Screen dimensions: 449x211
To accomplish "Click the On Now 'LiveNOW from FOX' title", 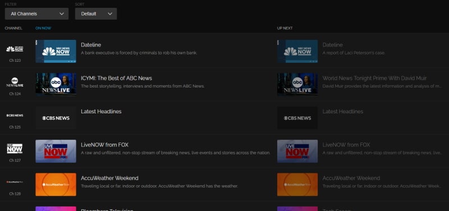I will [105, 145].
